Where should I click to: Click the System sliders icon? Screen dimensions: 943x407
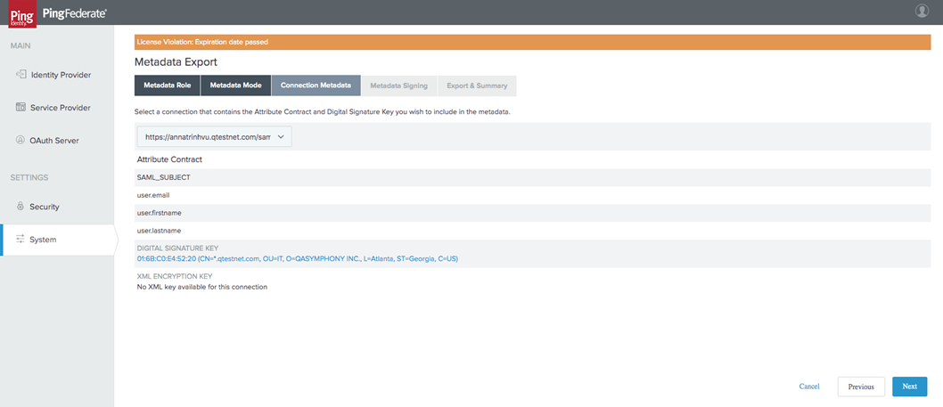click(20, 239)
